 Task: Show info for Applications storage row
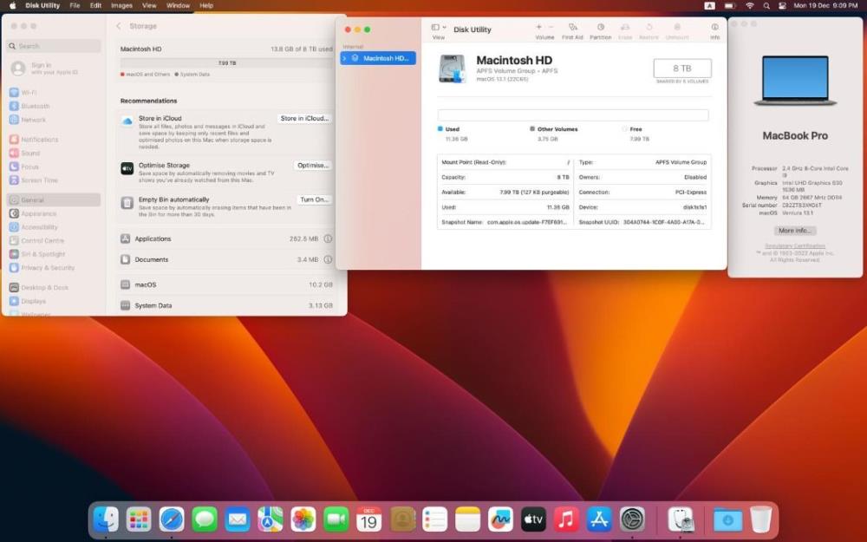click(328, 239)
